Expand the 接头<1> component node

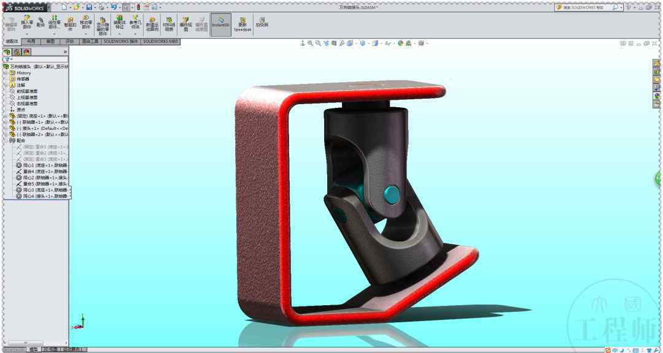6,128
